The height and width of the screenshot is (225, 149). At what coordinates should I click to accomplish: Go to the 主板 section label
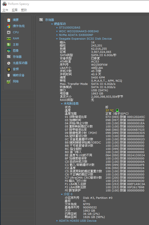(x=16, y=45)
